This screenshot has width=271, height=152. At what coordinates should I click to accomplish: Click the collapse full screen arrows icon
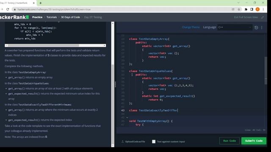point(263,17)
